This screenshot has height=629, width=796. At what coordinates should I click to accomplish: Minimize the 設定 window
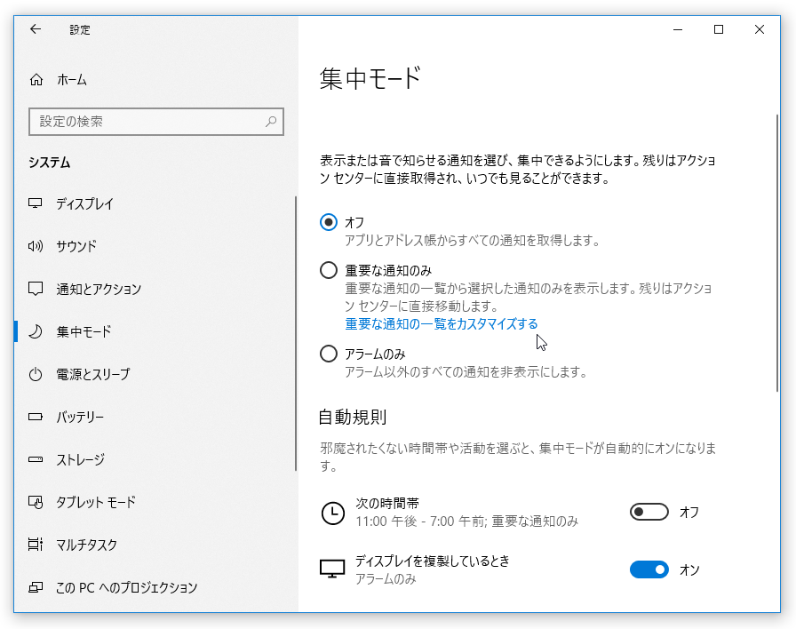pyautogui.click(x=678, y=29)
